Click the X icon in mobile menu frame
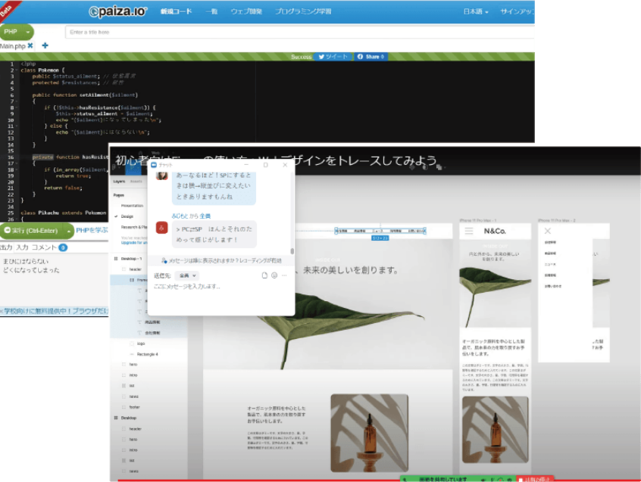641x482 pixels. pos(548,231)
